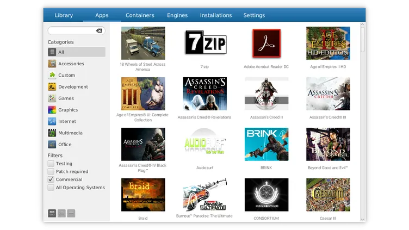This screenshot has height=230, width=409.
Task: Click the "7-zip" label text
Action: pyautogui.click(x=205, y=67)
